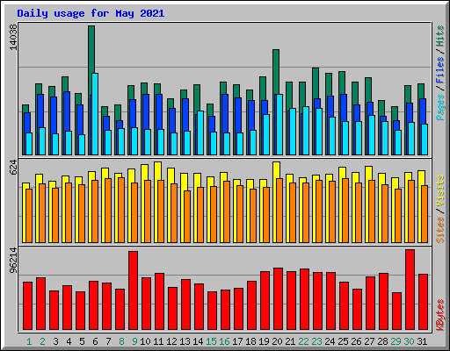Click the green hits bar for day 23
This screenshot has width=450, height=351.
pyautogui.click(x=316, y=83)
